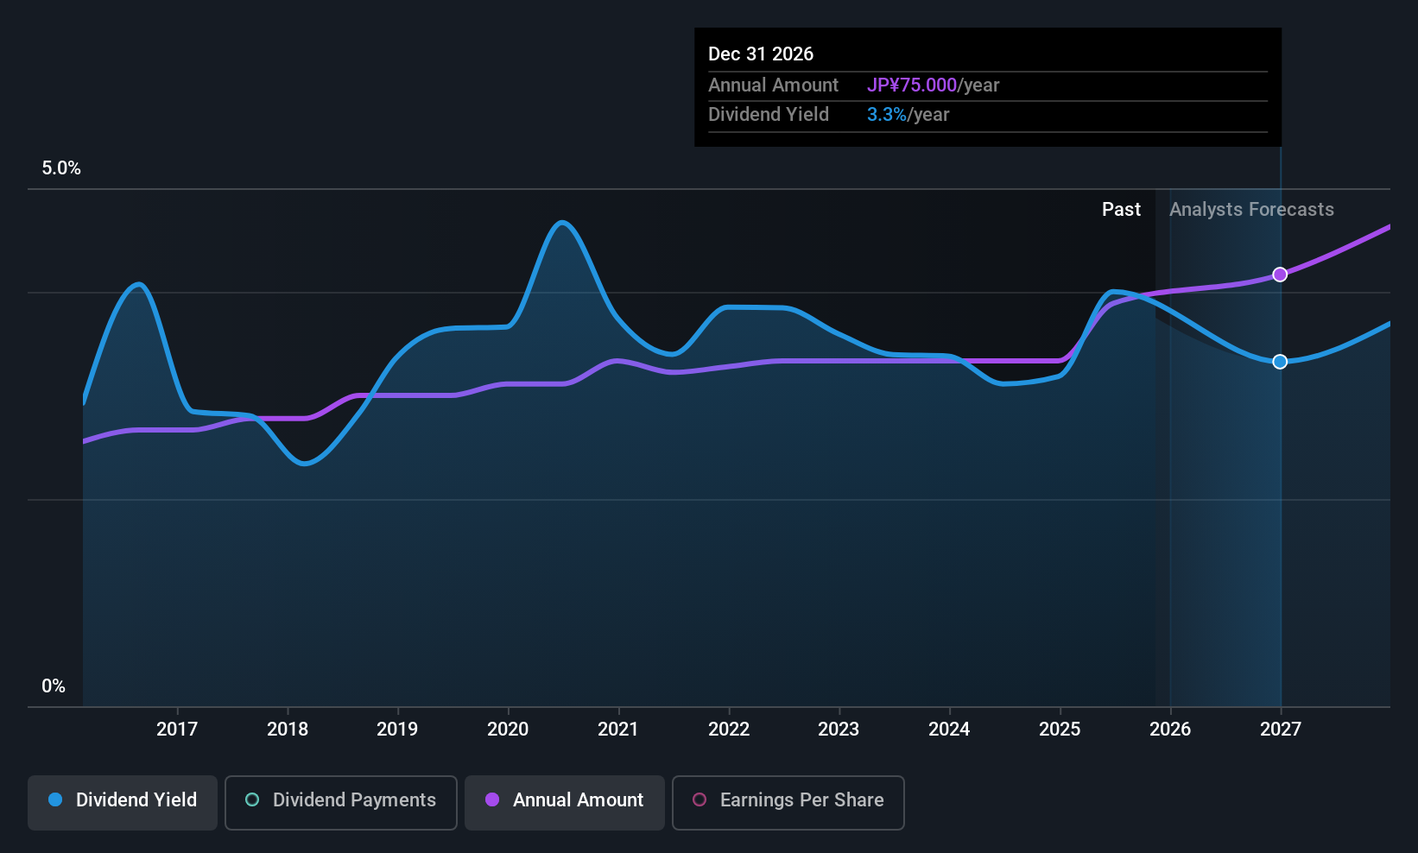Click the 5.0% axis gridline label
This screenshot has height=853, width=1418.
[x=60, y=168]
